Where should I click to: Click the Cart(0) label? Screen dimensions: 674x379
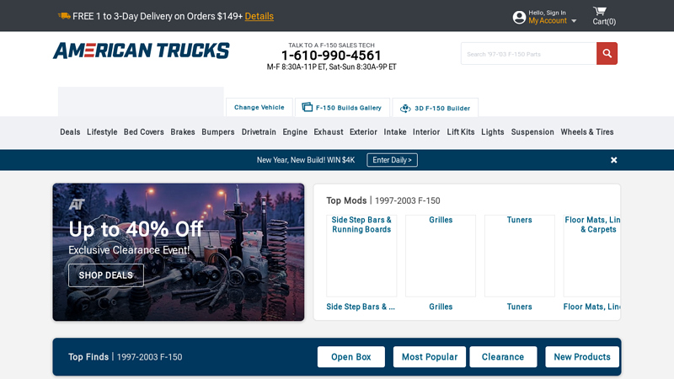(x=604, y=22)
